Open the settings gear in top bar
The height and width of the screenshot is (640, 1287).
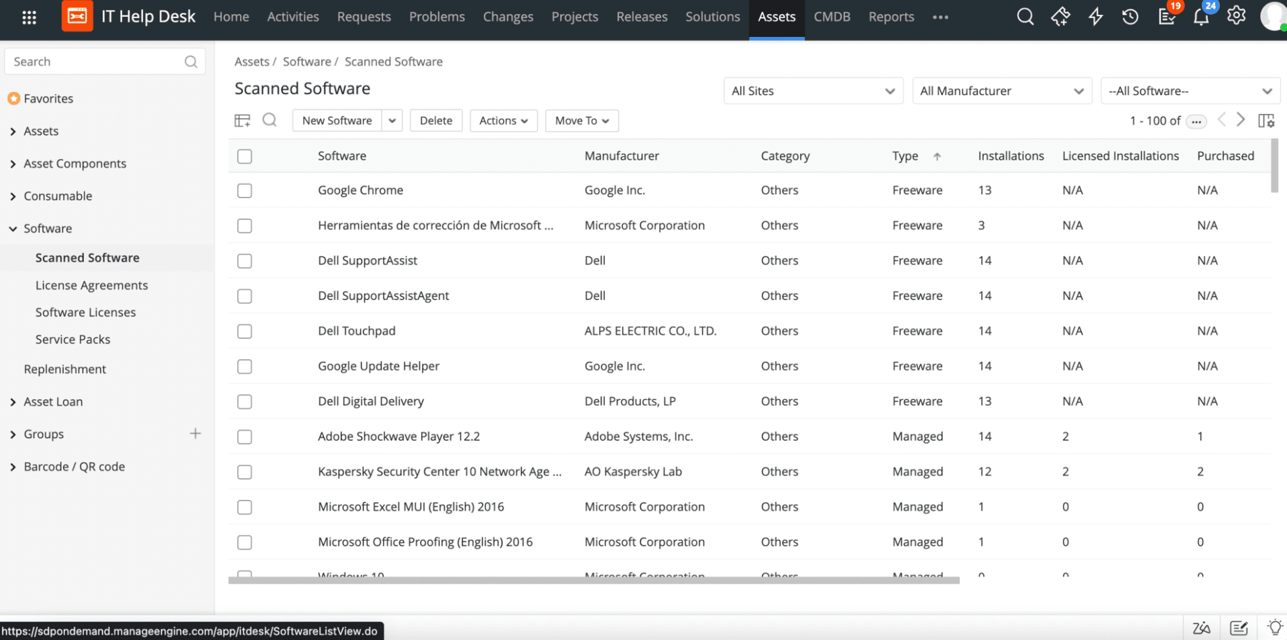1236,17
